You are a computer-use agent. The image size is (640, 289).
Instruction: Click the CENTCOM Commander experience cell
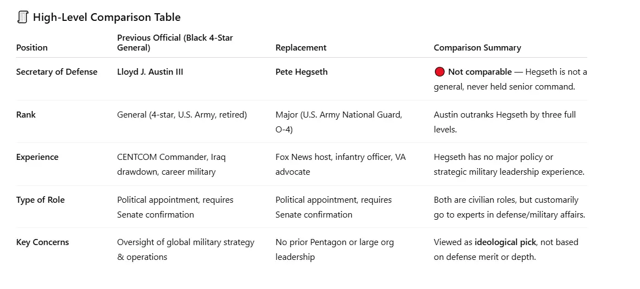[x=171, y=164]
